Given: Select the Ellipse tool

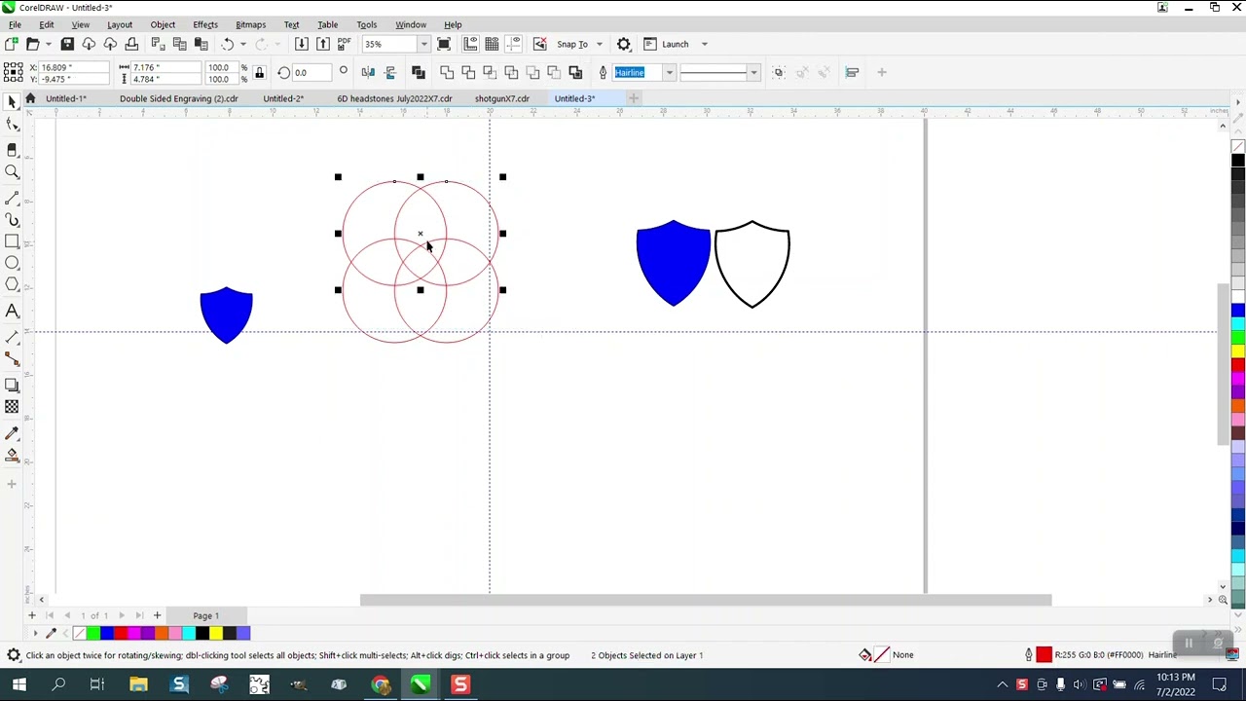Looking at the screenshot, I should click(x=12, y=263).
